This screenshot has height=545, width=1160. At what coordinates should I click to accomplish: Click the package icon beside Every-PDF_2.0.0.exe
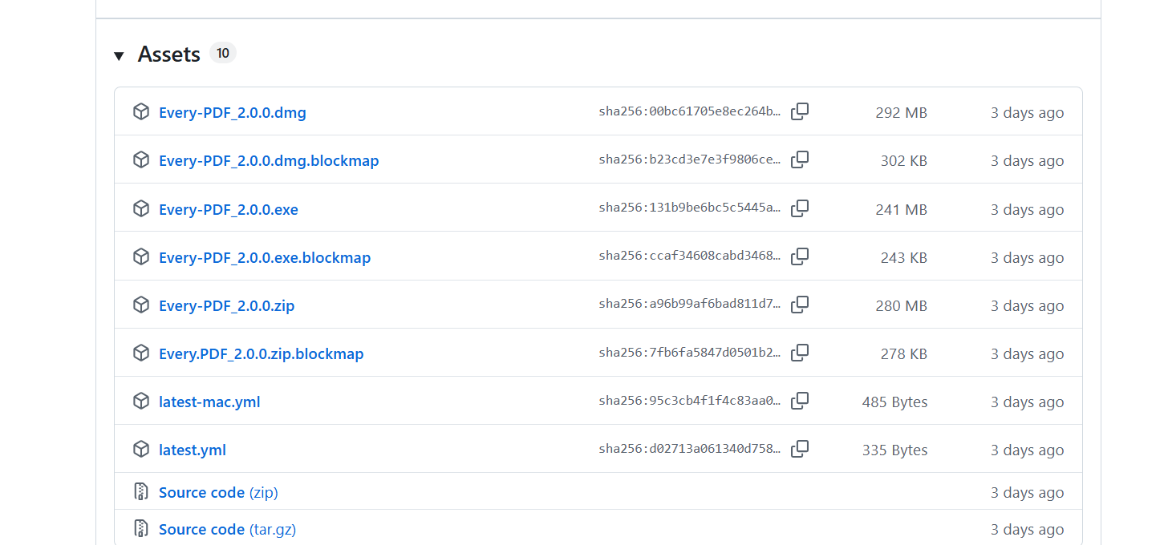coord(141,208)
